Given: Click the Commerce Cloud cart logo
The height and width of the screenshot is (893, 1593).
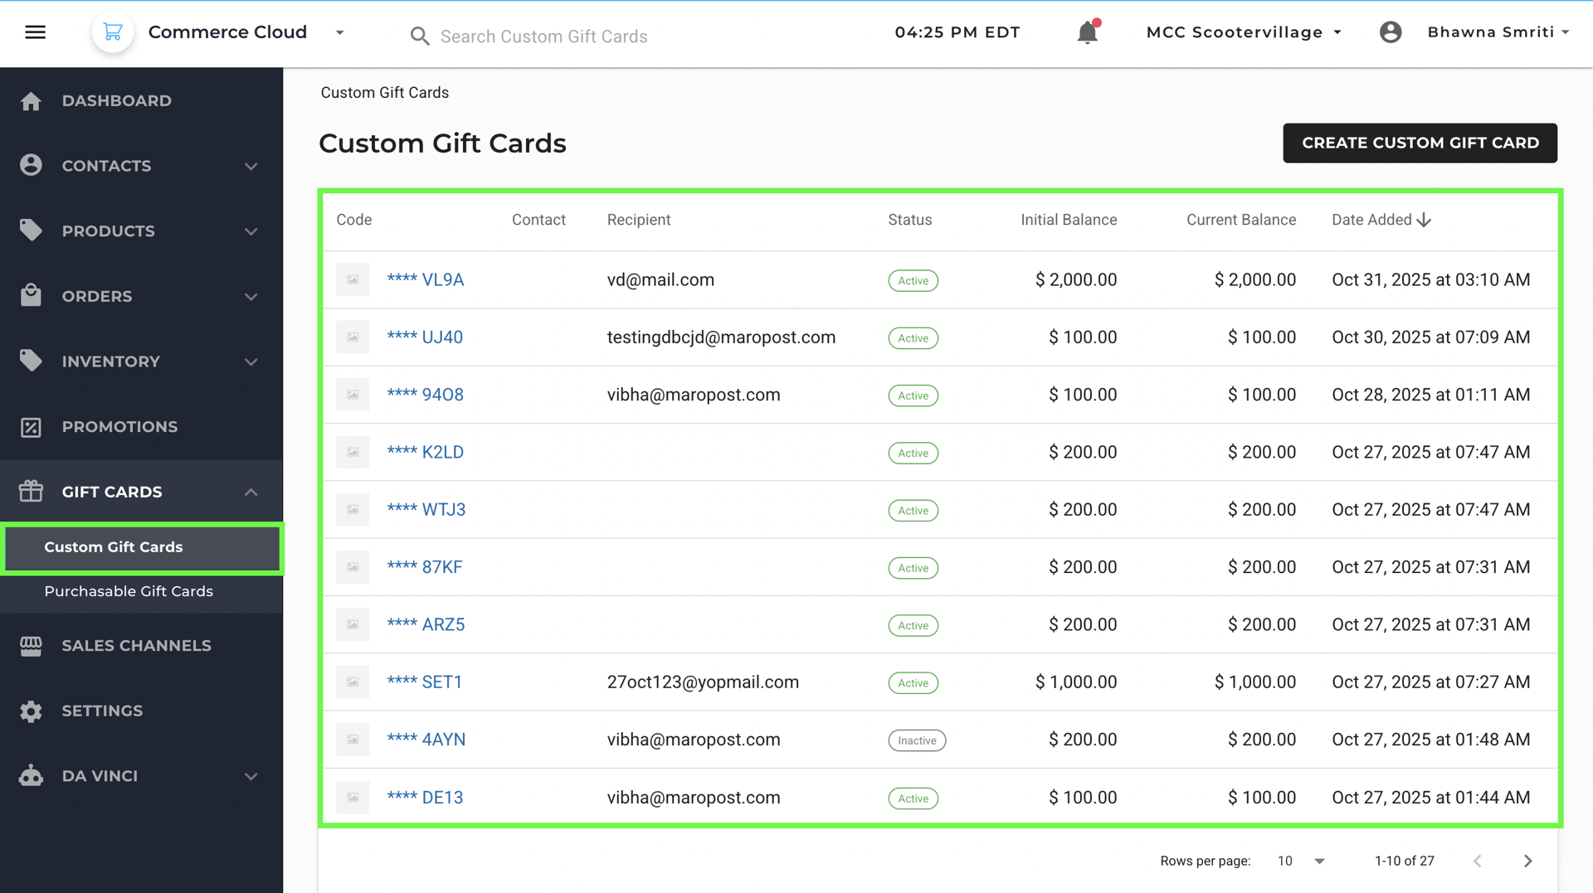Looking at the screenshot, I should point(113,32).
